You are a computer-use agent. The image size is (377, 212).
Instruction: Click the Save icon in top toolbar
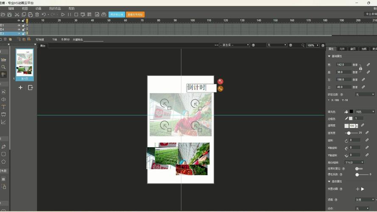10,14
